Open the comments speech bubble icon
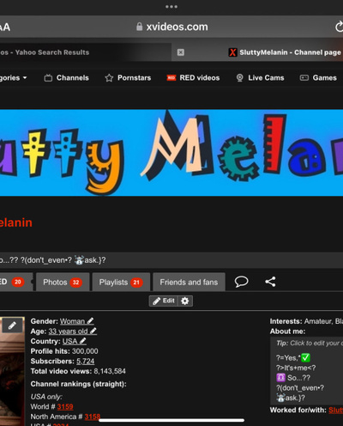 [241, 282]
